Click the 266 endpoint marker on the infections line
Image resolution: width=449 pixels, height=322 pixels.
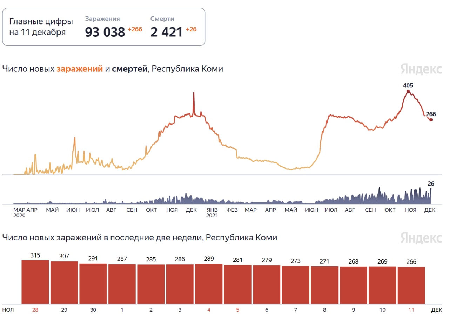coord(431,120)
